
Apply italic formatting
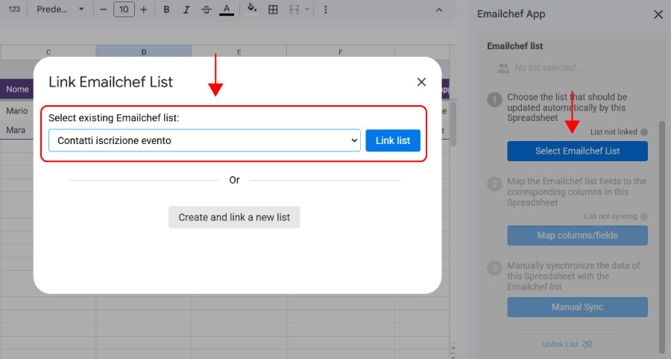[186, 10]
